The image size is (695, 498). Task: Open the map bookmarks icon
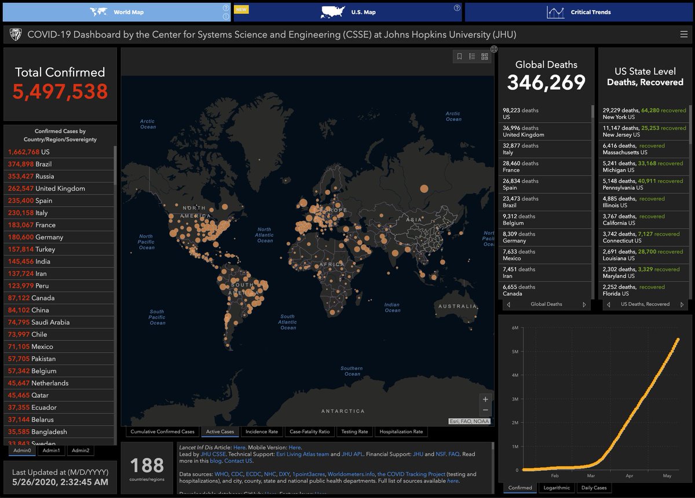coord(459,56)
